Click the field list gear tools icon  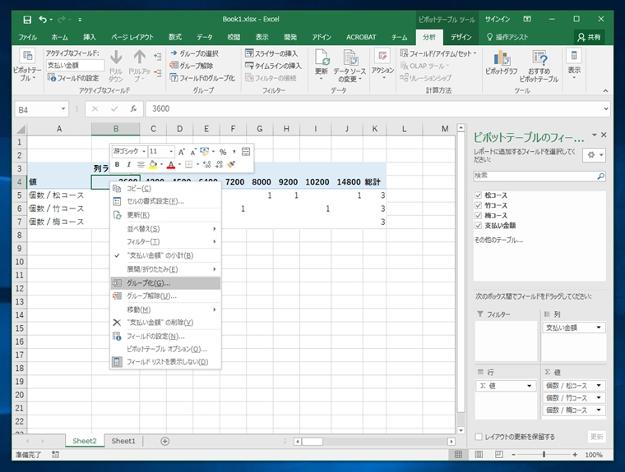pos(594,155)
